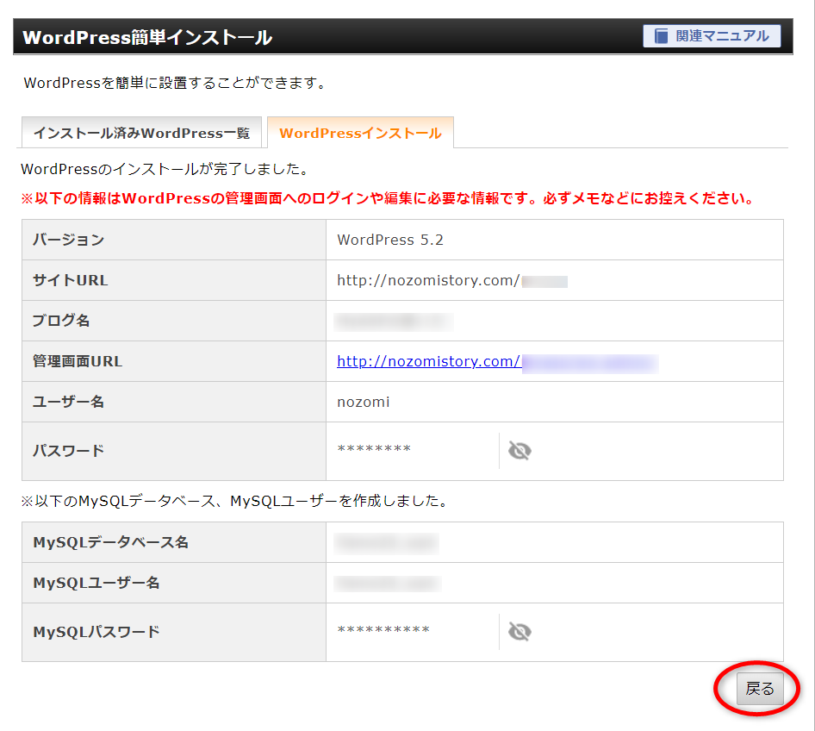Click the blurred MySQLデータベース名 value
Image resolution: width=815 pixels, height=731 pixels.
coord(386,543)
